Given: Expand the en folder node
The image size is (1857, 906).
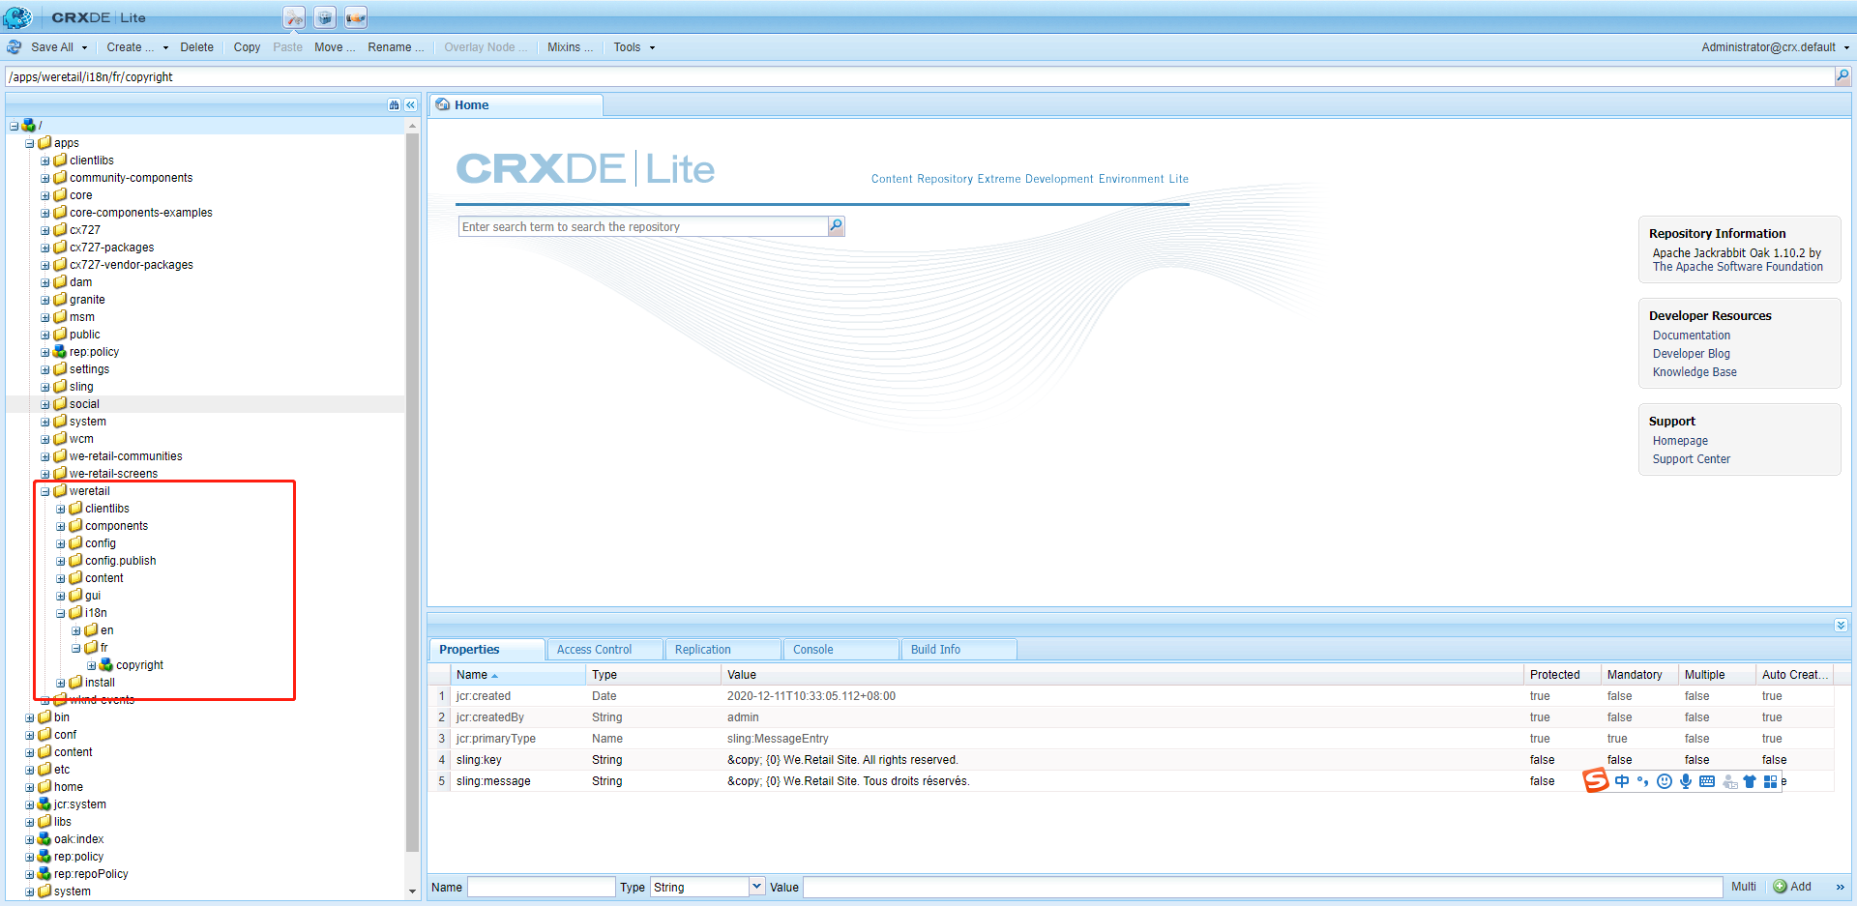Looking at the screenshot, I should (x=75, y=630).
